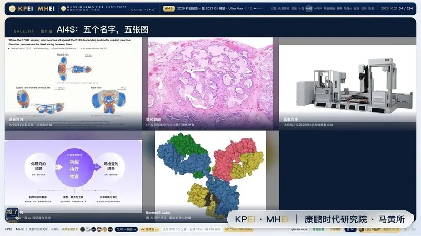This screenshot has height=236, width=421.
Task: Click the KPEI · MHEI footer brand link
Action: coord(15,229)
